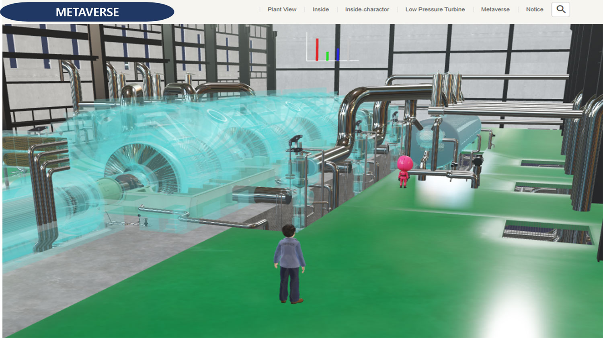This screenshot has height=338, width=603.
Task: Open the Plant View menu item
Action: (282, 9)
